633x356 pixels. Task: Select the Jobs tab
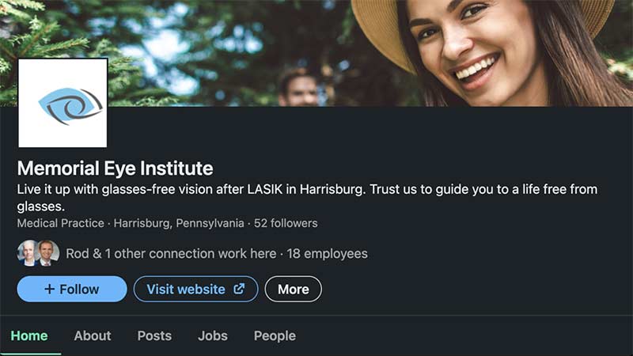coord(213,335)
